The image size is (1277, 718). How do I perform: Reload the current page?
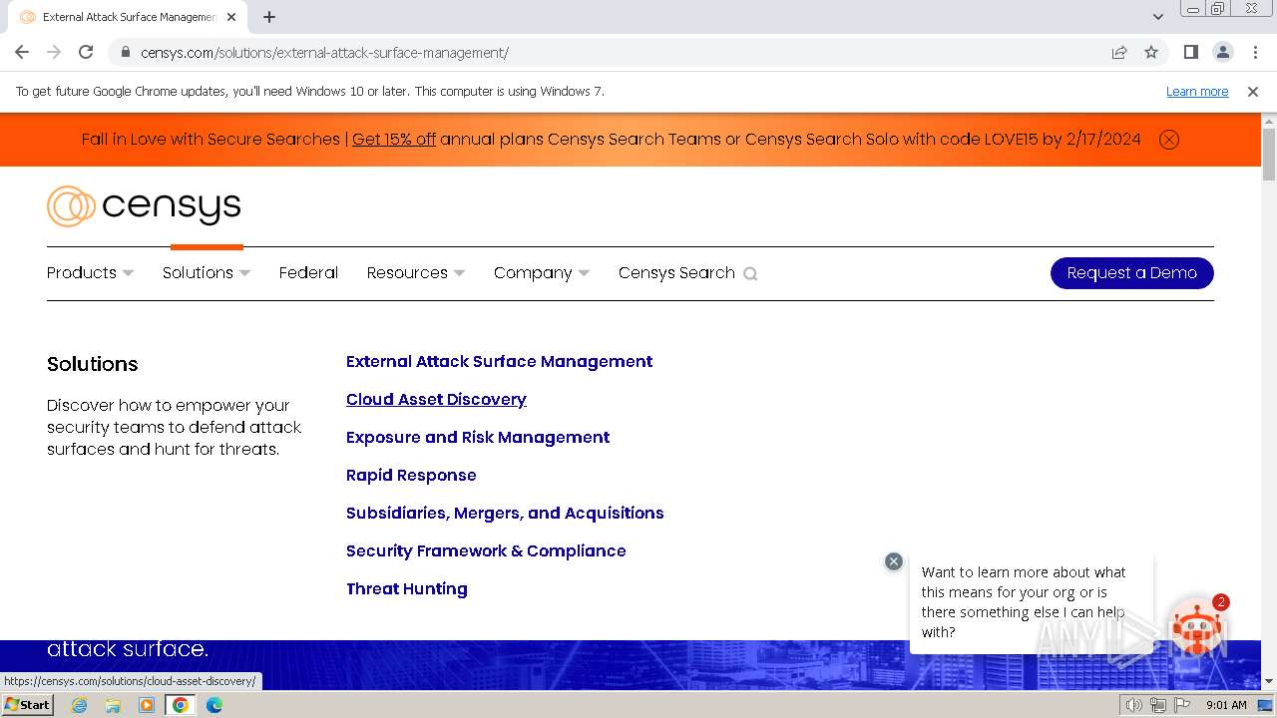click(x=86, y=52)
